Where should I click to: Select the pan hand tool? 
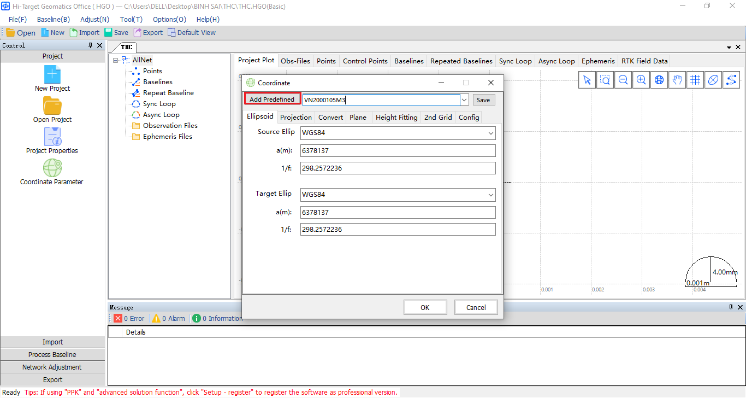[x=677, y=80]
